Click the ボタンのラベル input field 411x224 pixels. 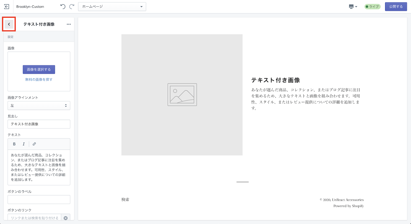point(39,200)
